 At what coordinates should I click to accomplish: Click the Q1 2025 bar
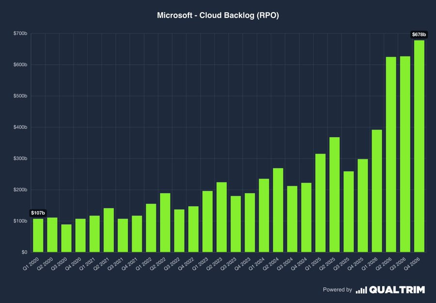click(x=320, y=203)
